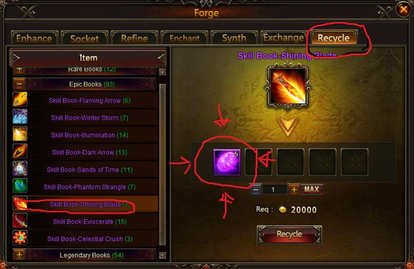
Task: Select the Eviscerate skill book icon
Action: 20,221
